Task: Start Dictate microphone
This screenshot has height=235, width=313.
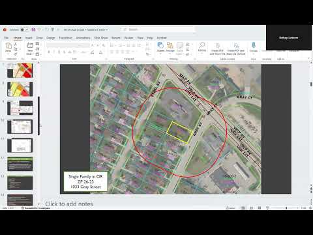Action: 254,47
